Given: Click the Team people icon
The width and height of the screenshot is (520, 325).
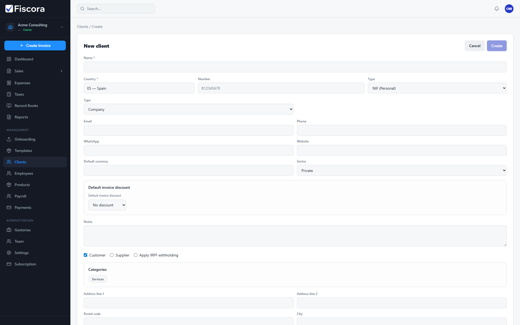Looking at the screenshot, I should 9,241.
